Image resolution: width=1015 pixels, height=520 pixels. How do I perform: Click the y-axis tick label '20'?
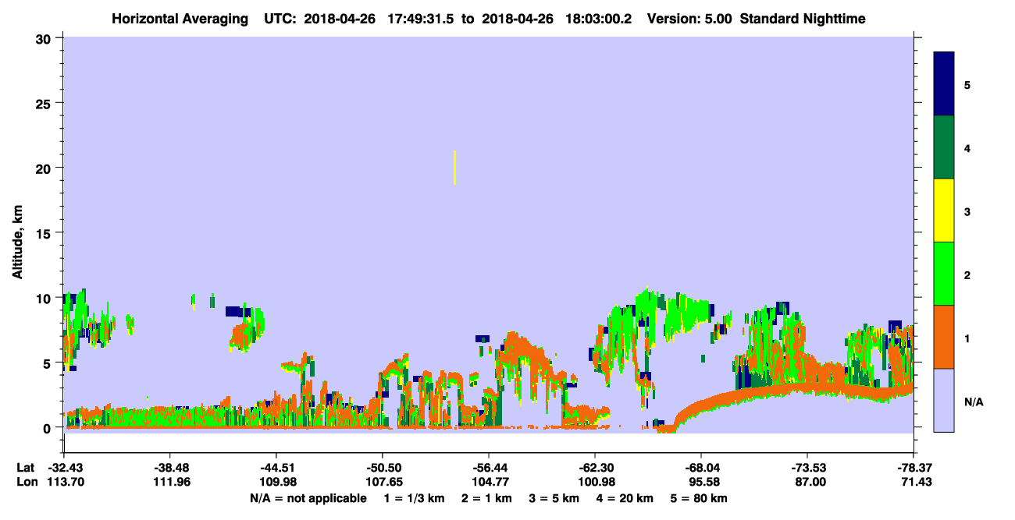[45, 168]
